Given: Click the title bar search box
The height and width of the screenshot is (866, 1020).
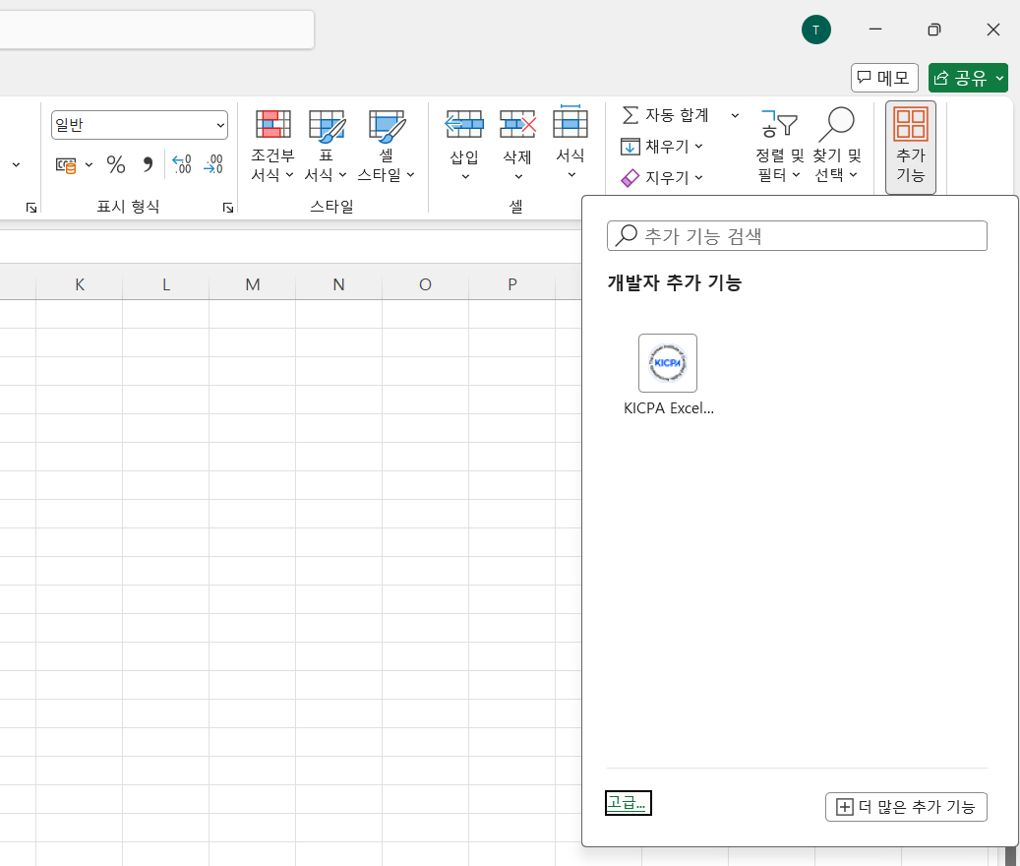Looking at the screenshot, I should click(x=156, y=30).
